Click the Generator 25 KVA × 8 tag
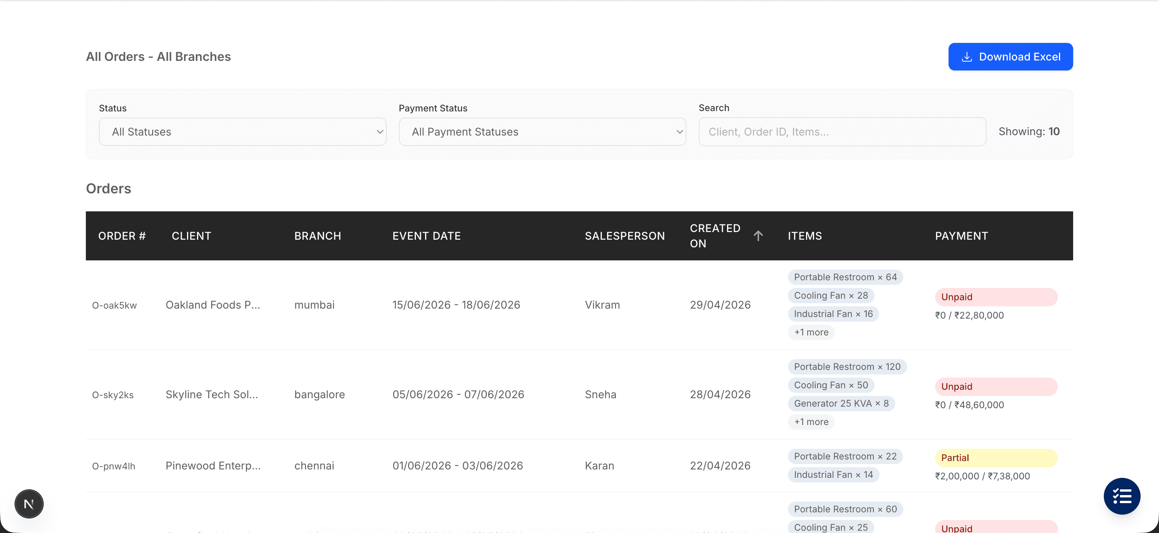This screenshot has height=533, width=1159. point(841,404)
